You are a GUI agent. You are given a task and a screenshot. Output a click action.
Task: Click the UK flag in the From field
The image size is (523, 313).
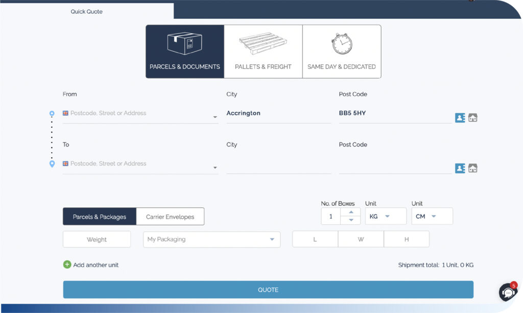65,112
